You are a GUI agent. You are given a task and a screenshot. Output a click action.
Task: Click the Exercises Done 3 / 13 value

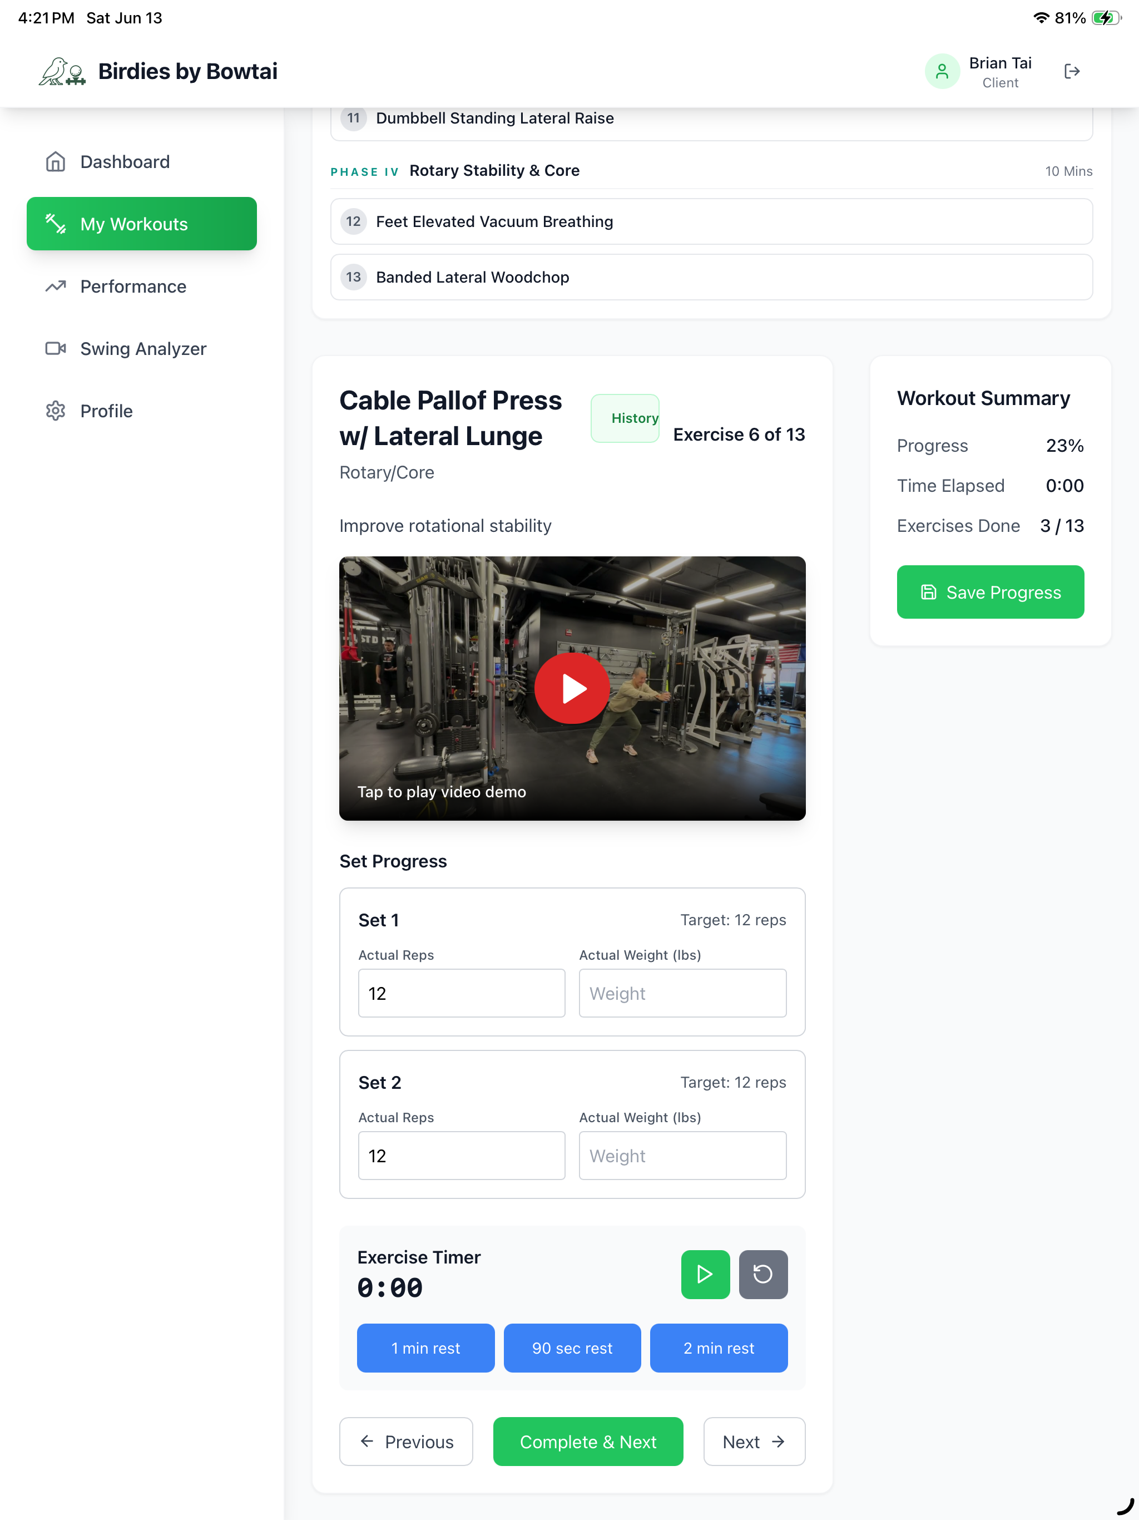[x=1061, y=526]
